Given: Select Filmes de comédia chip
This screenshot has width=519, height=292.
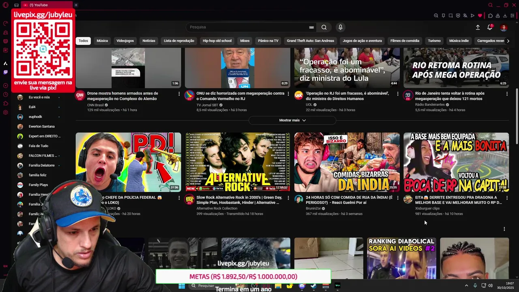Looking at the screenshot, I should click(x=405, y=41).
